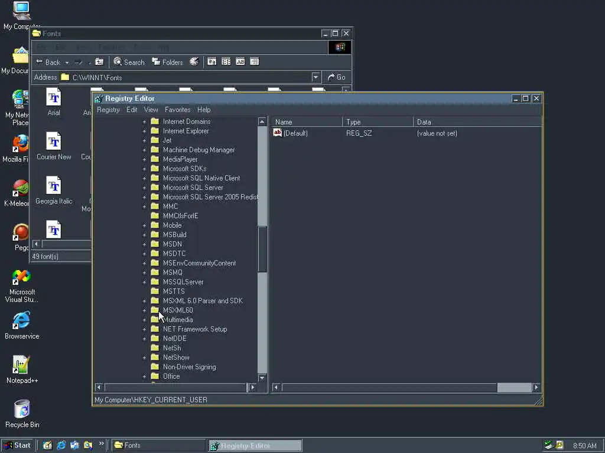Image resolution: width=605 pixels, height=453 pixels.
Task: Select the MSBuild folder icon
Action: tap(155, 235)
